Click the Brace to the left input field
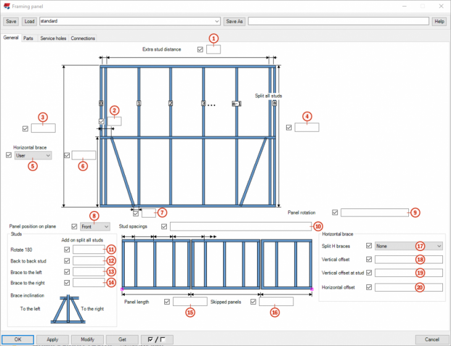451x346 pixels. click(88, 271)
